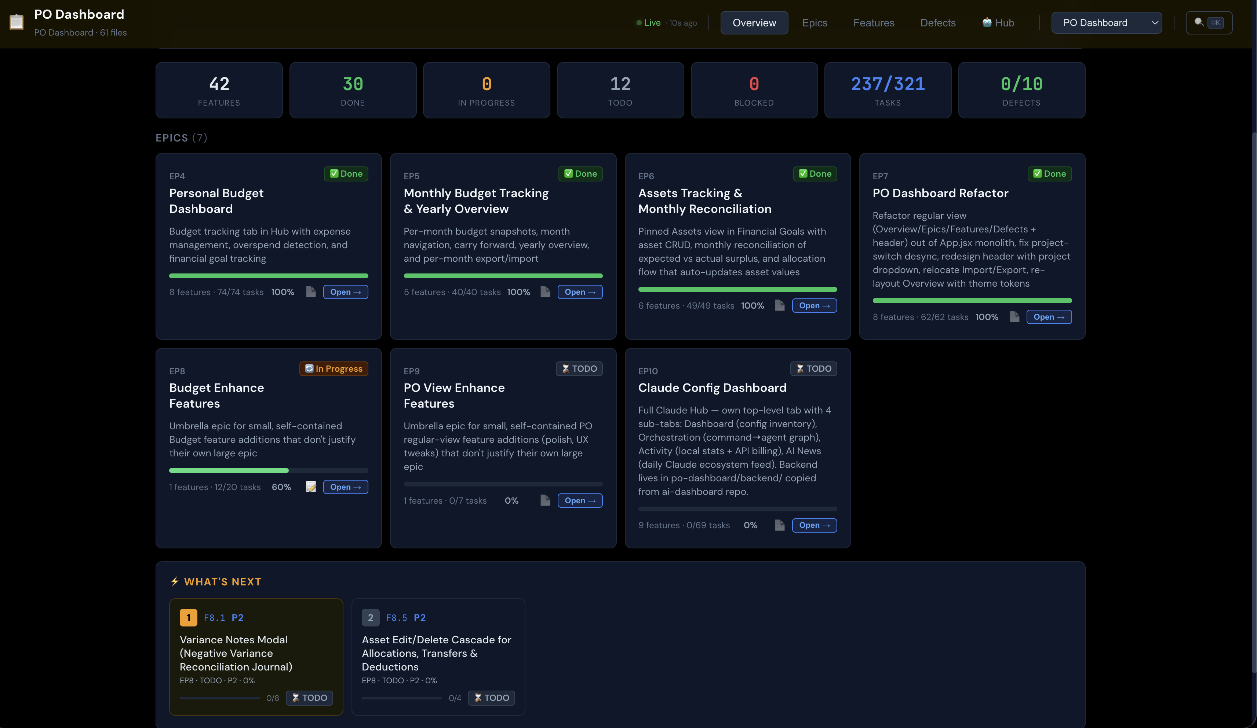Click the TODO status on F8.5 card
Viewport: 1257px width, 728px height.
click(491, 698)
